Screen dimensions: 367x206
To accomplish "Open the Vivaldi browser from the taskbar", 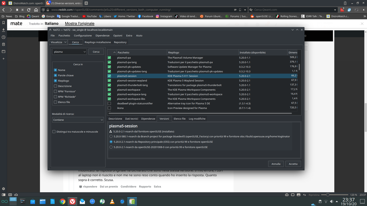I will pyautogui.click(x=72, y=201).
